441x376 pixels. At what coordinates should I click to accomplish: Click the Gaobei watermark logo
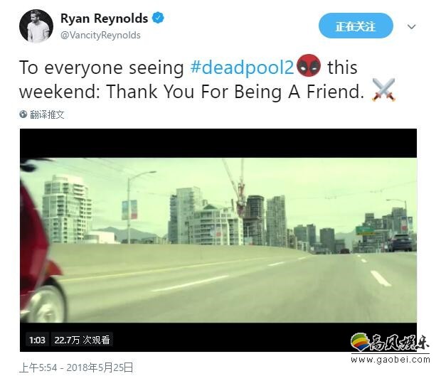pyautogui.click(x=390, y=343)
